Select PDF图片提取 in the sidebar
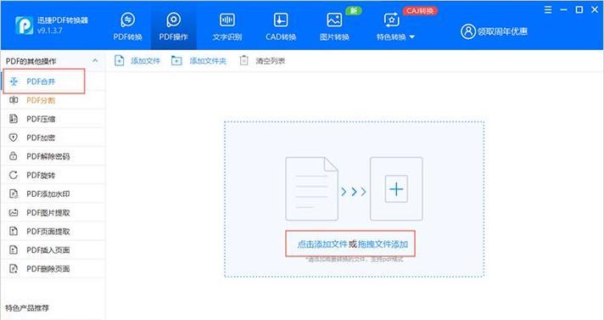 [x=53, y=212]
